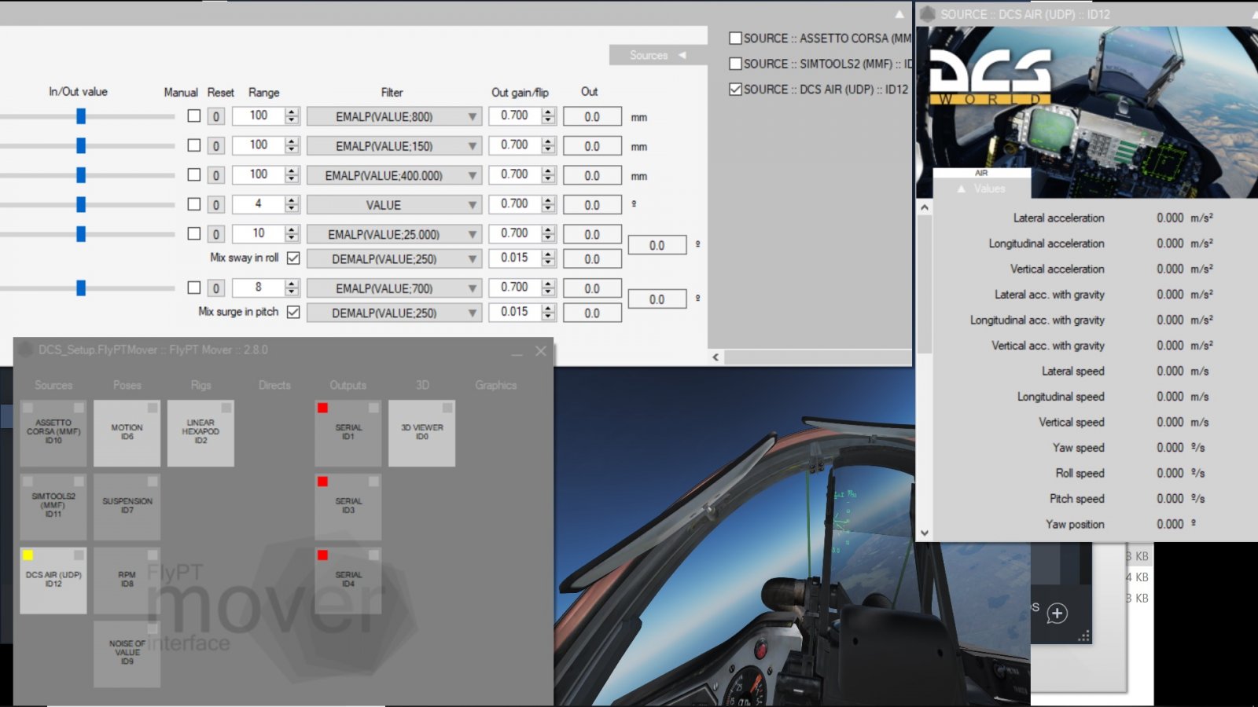Viewport: 1258px width, 707px height.
Task: Click the top-right corner square of NOISE OF VALUE tile
Action: [x=153, y=629]
